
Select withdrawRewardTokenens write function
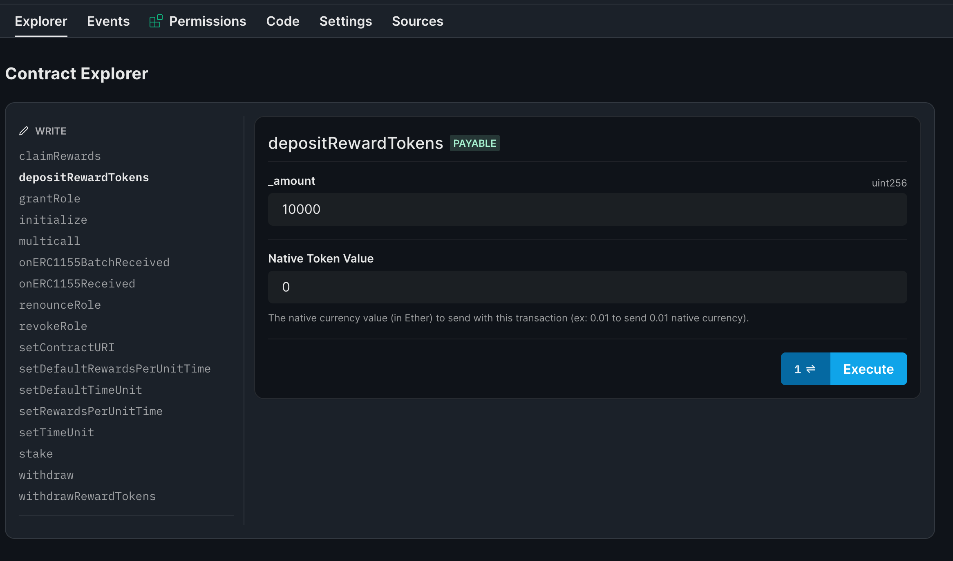(87, 496)
